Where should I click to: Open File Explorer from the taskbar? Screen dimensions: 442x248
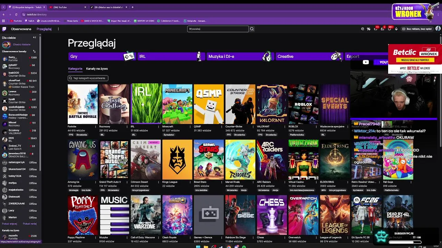(x=206, y=247)
